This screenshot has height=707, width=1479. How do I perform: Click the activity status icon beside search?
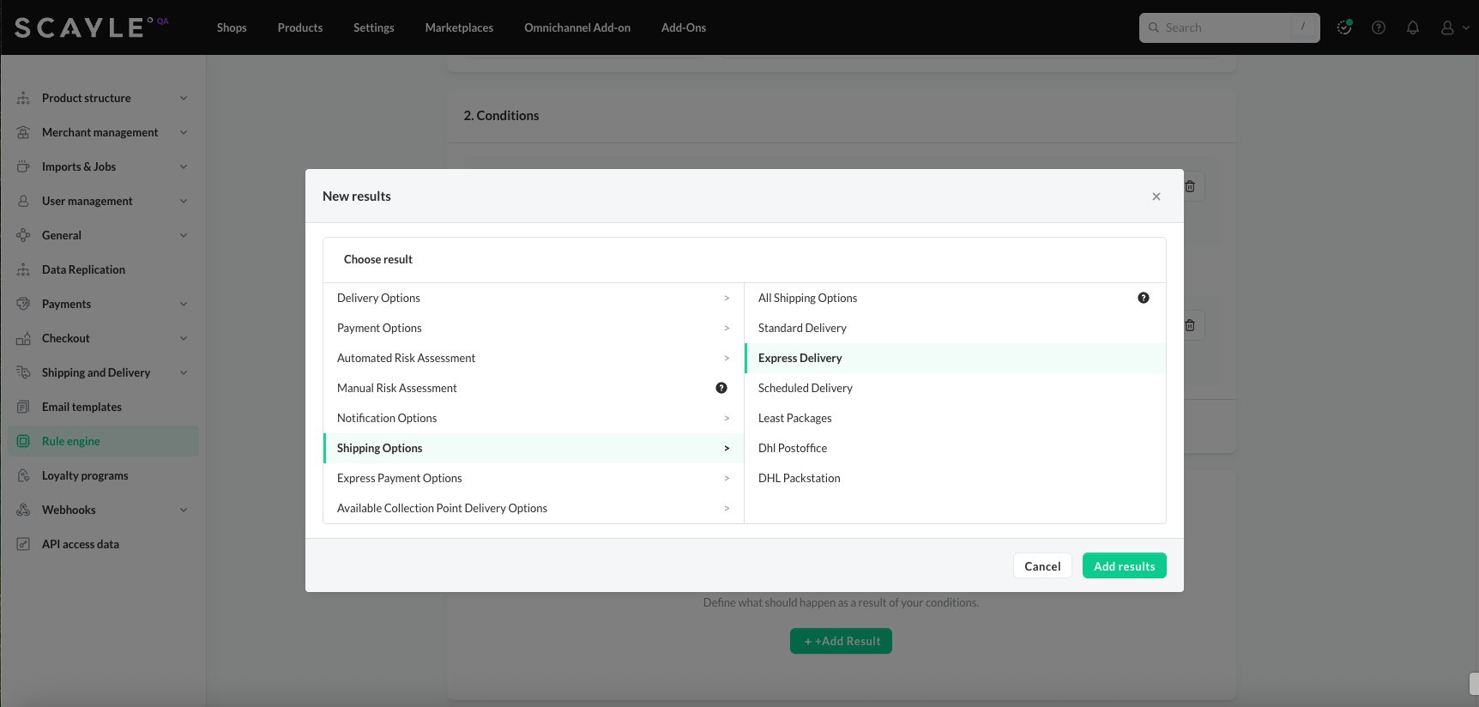pos(1344,27)
